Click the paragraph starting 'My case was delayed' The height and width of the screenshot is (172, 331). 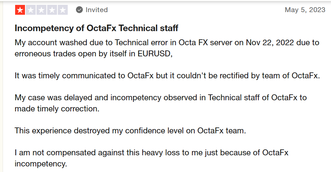coord(161,103)
